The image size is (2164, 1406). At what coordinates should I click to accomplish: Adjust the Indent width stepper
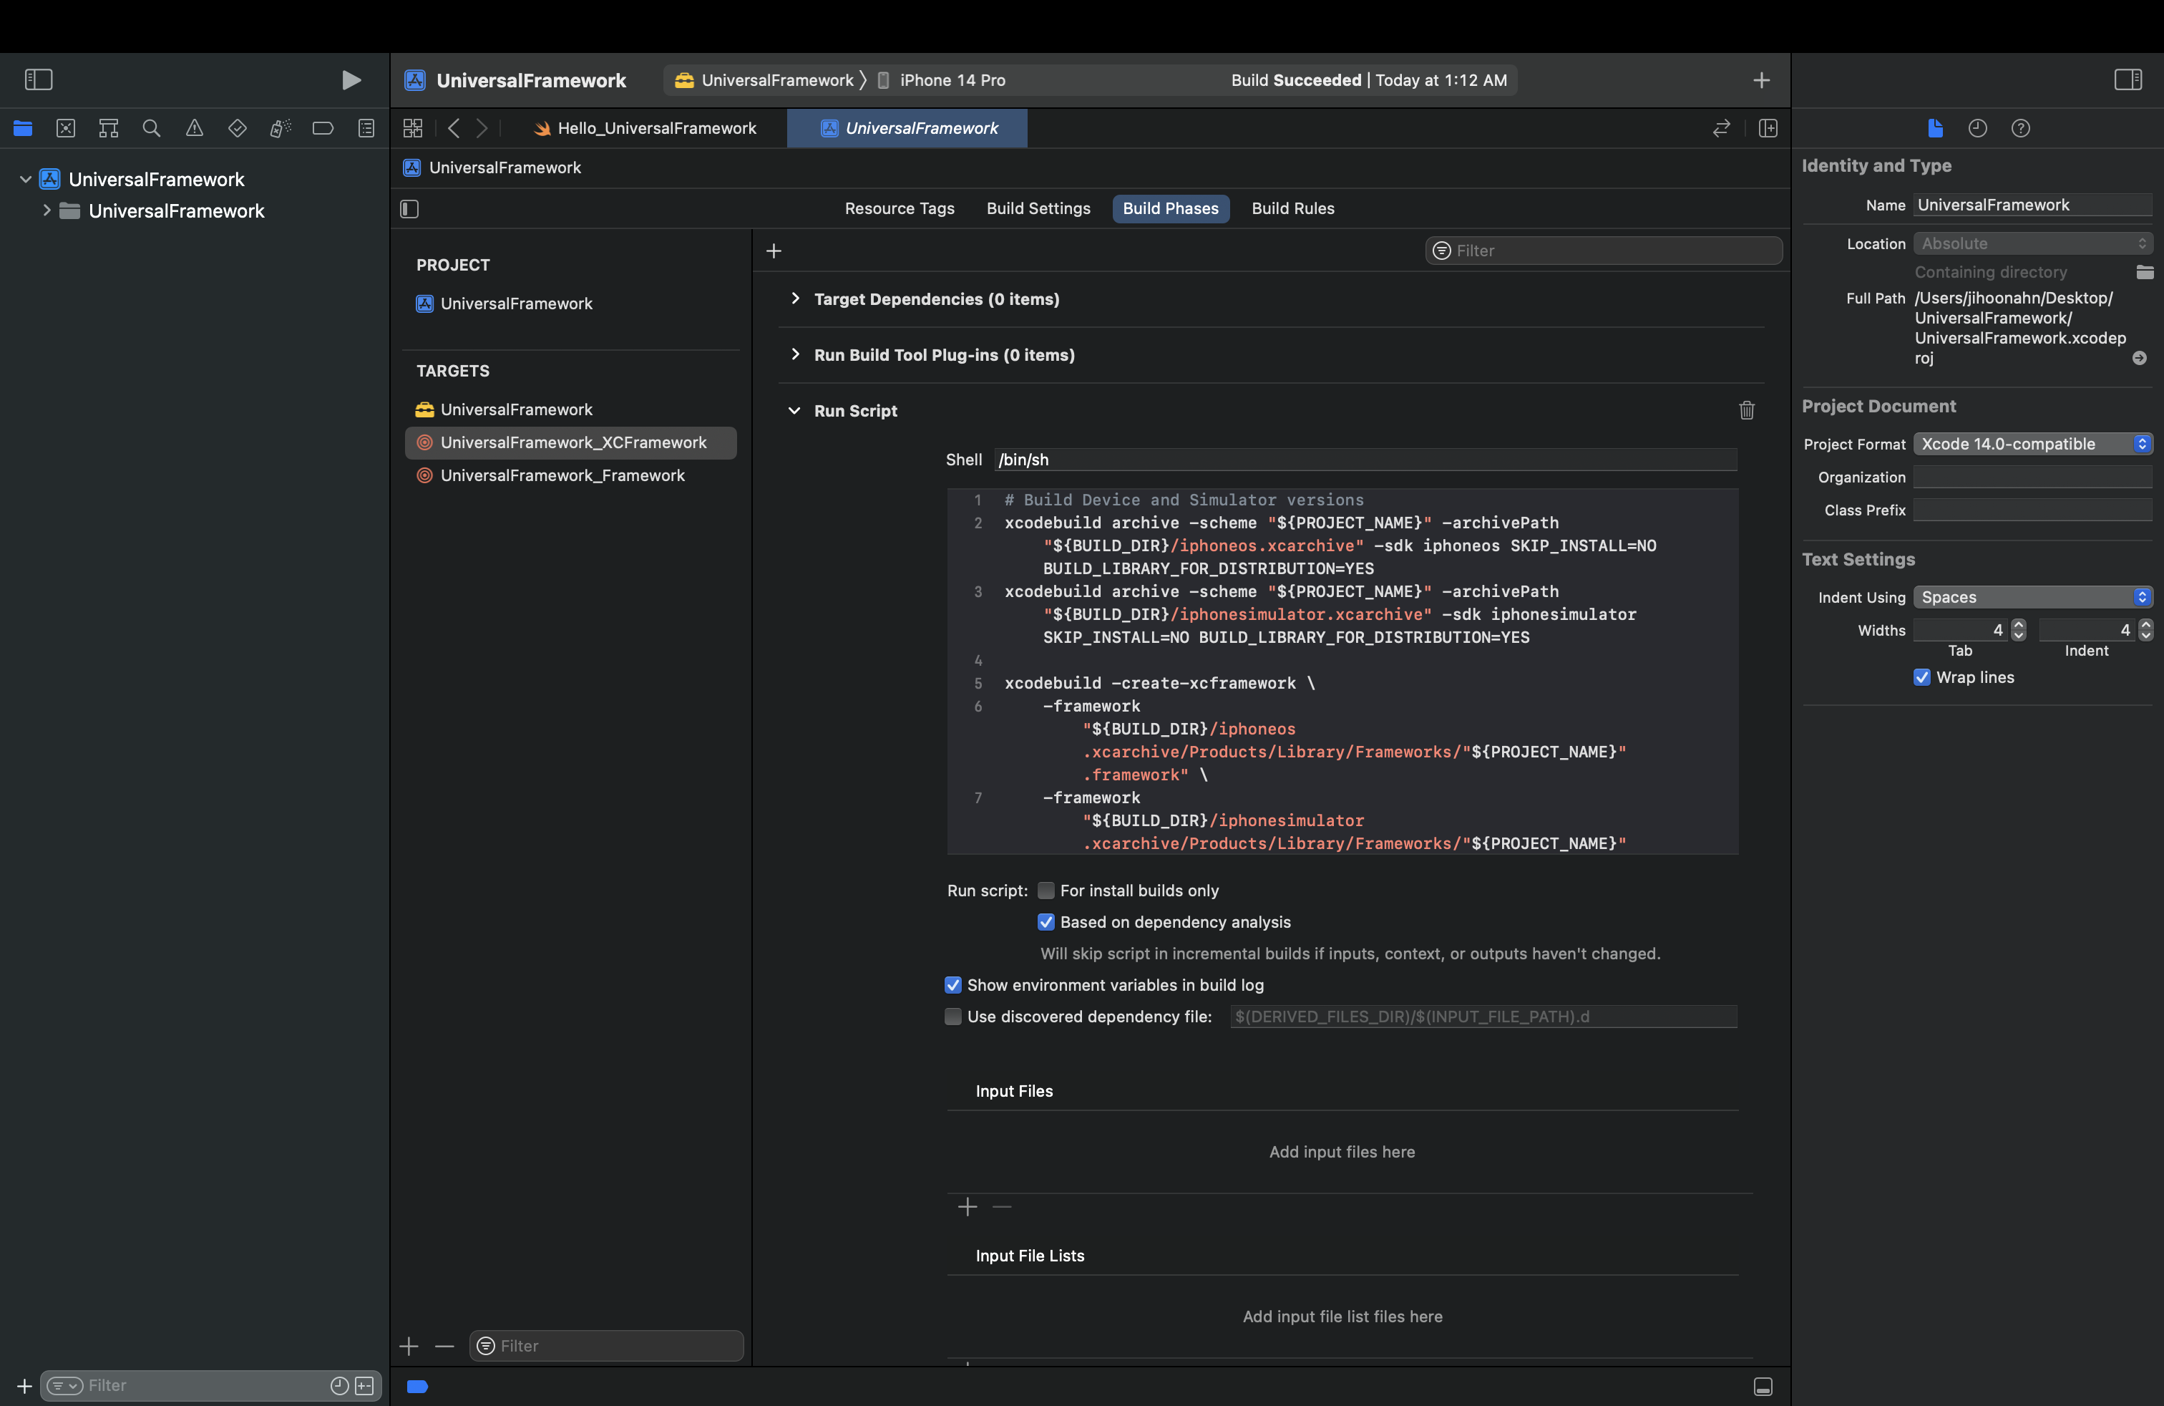point(2146,630)
